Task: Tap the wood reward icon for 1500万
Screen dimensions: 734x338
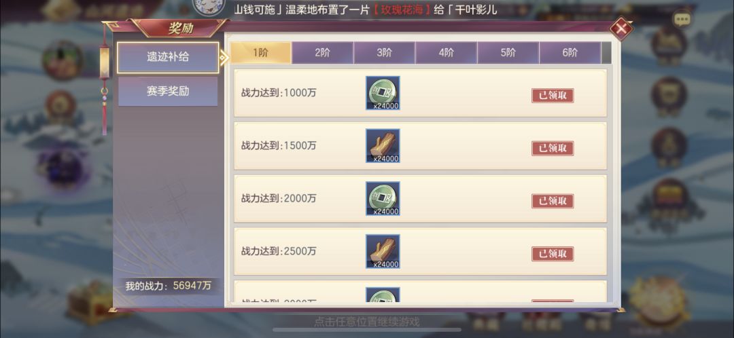Action: (383, 146)
